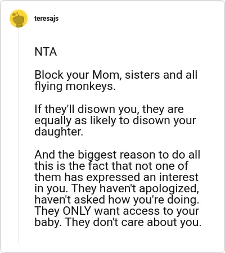The width and height of the screenshot is (225, 253).
Task: Select the line 'Block your Mom, sisters and all'
Action: [x=116, y=75]
